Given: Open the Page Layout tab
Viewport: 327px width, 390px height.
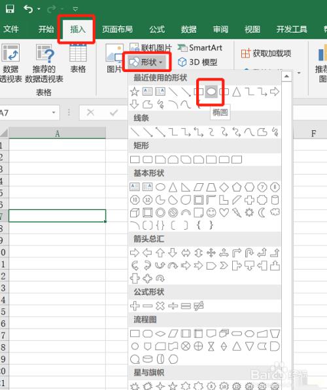Looking at the screenshot, I should [117, 29].
